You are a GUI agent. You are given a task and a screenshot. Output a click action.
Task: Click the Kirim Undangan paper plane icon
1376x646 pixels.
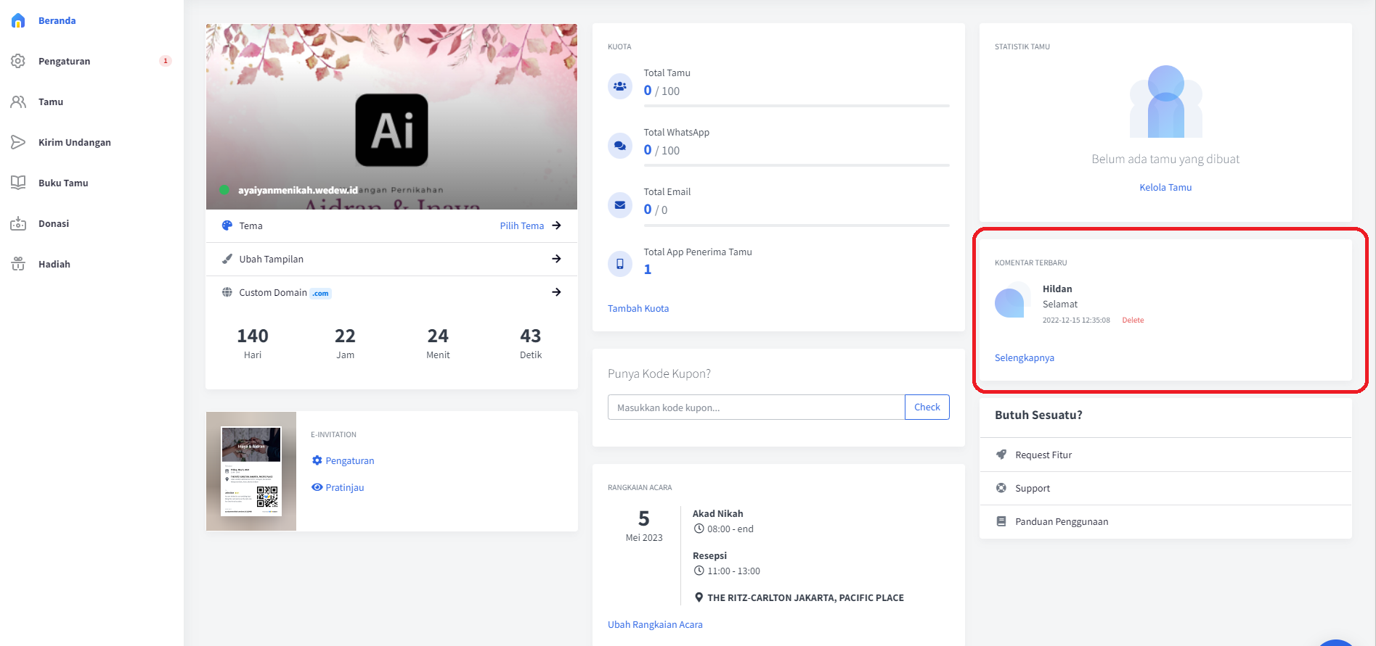[x=18, y=142]
